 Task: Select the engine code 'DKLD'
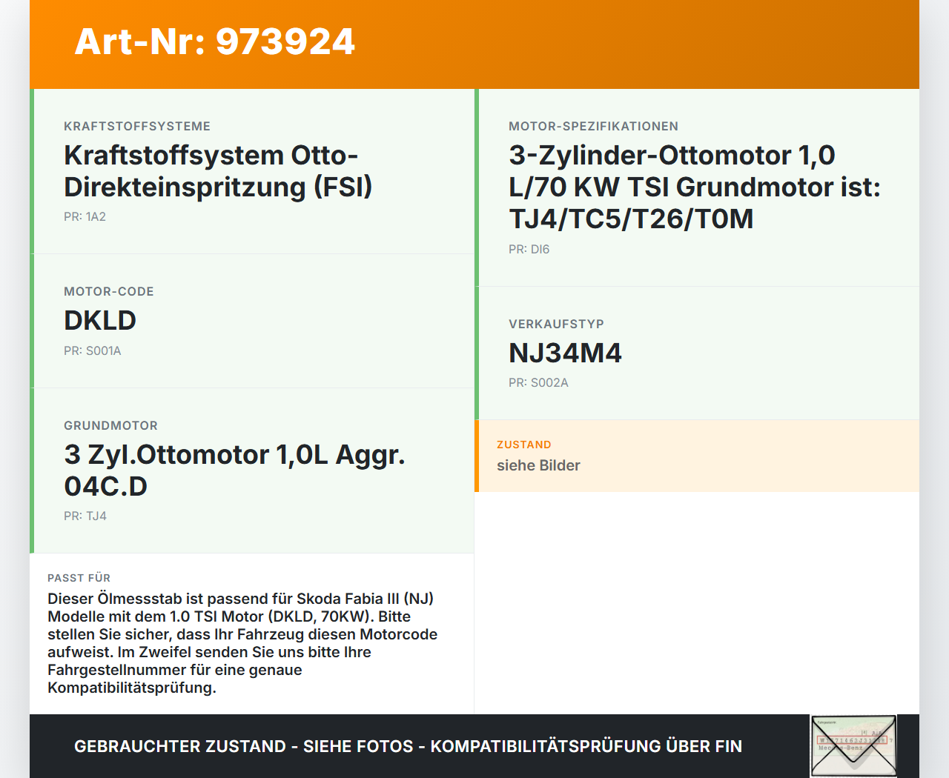(100, 320)
